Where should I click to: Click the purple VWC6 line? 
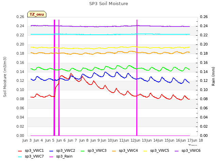click(x=110, y=26)
